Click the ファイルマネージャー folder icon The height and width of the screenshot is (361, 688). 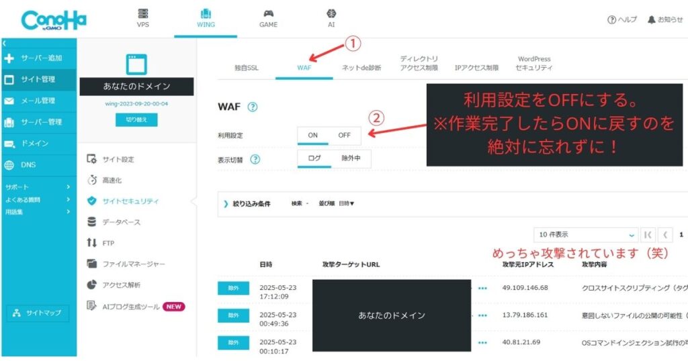91,263
